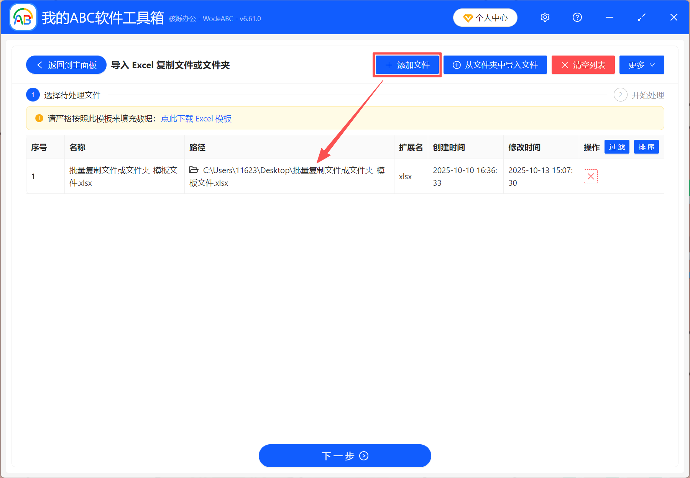690x478 pixels.
Task: Expand the 更多 dropdown
Action: [x=641, y=65]
